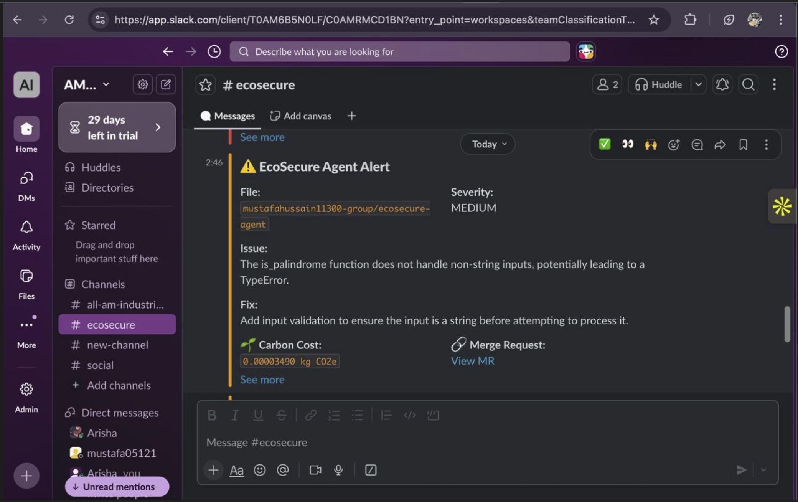Image resolution: width=798 pixels, height=502 pixels.
Task: Reply in thread icon on message
Action: 697,144
